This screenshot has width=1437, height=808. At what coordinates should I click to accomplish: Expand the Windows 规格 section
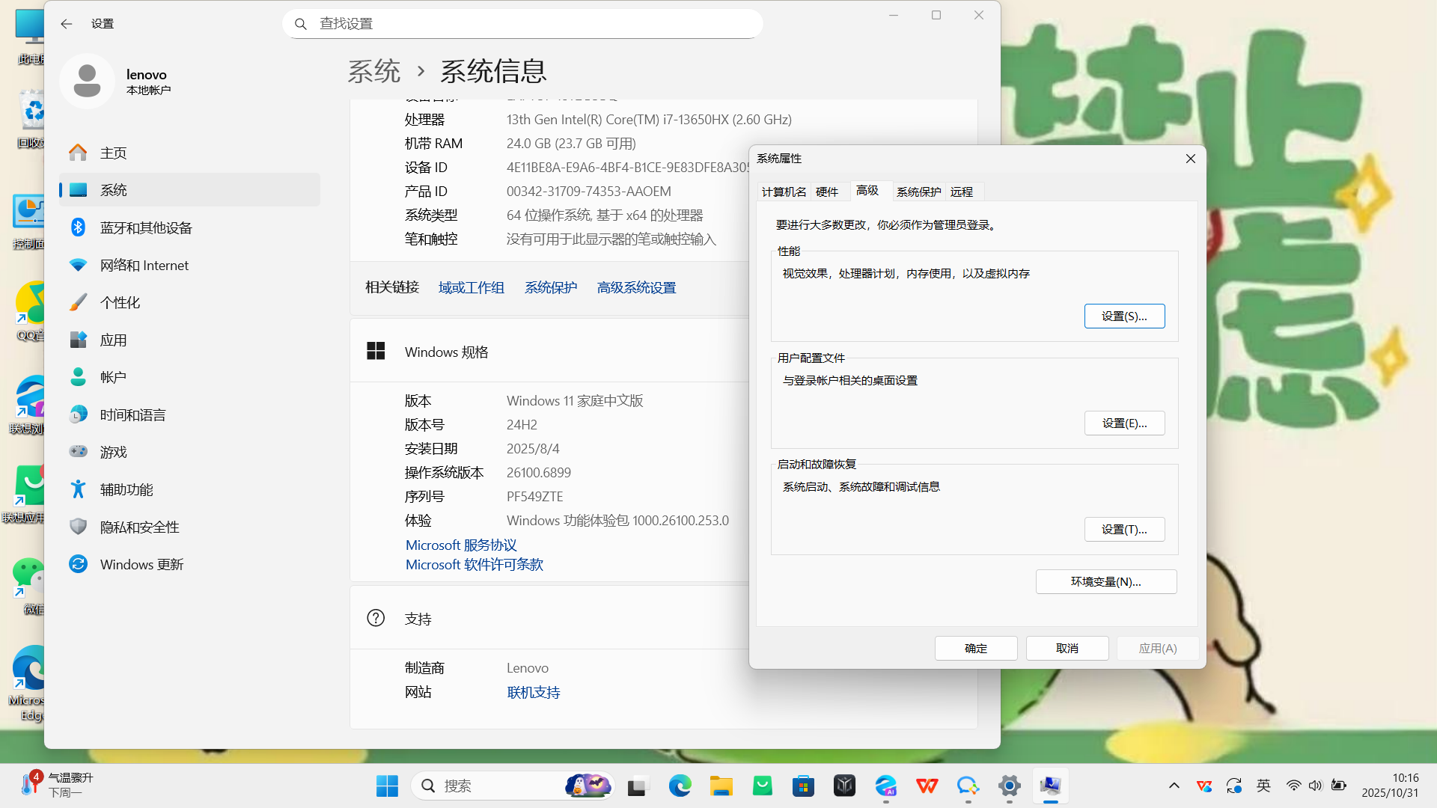[x=446, y=352]
